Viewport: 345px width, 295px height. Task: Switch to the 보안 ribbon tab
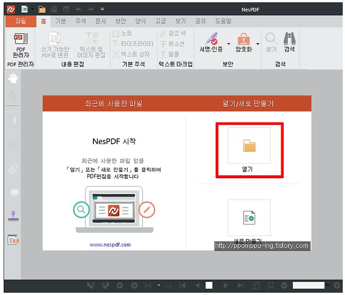[x=121, y=21]
